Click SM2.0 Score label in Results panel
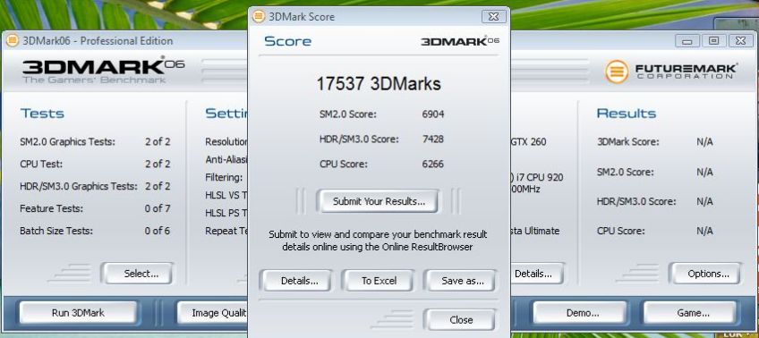 point(625,173)
